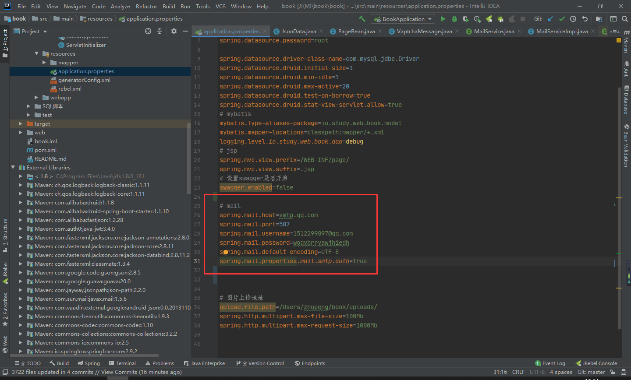The height and width of the screenshot is (380, 631).
Task: Close the VaptchaMessage.java tab
Action: 457,31
